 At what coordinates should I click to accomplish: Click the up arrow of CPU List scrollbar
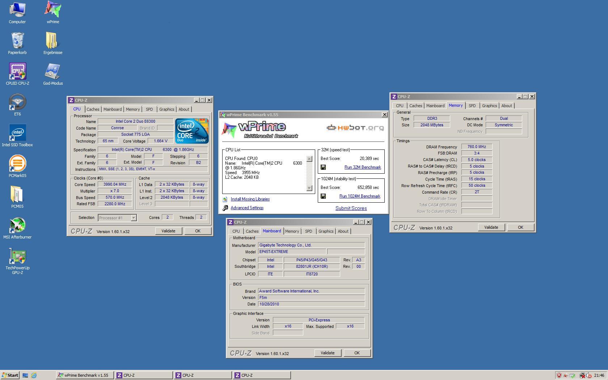(x=309, y=159)
